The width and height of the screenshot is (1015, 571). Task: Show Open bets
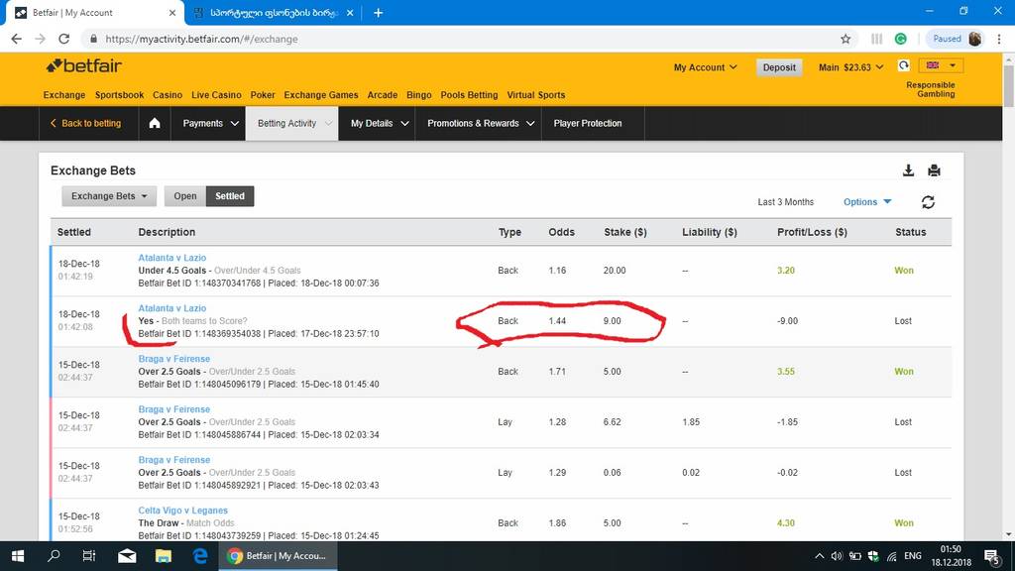point(185,196)
